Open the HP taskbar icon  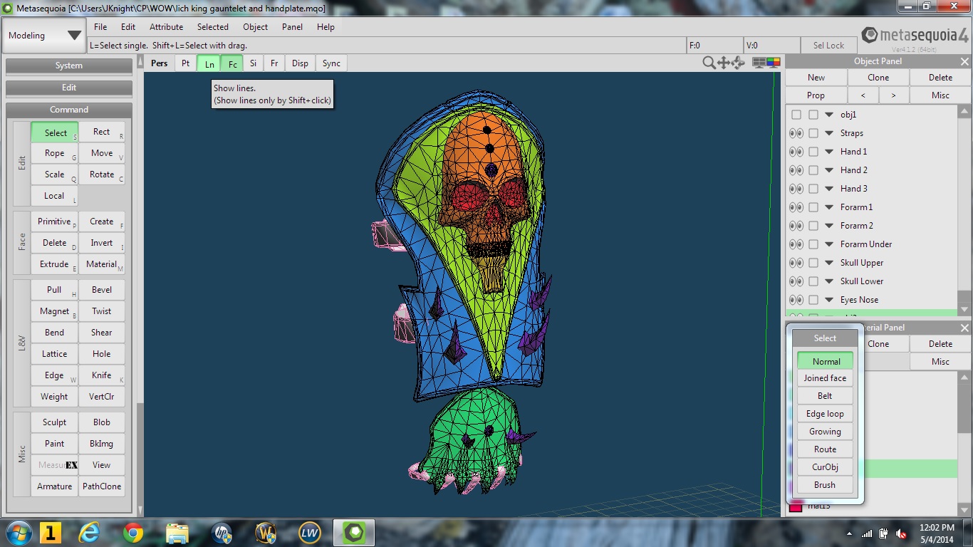[222, 532]
